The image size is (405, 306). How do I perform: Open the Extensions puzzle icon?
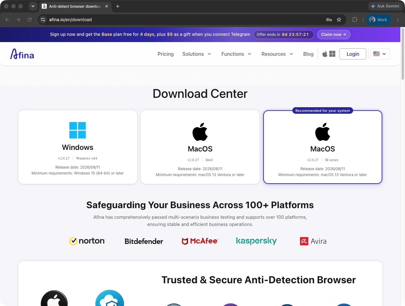click(355, 20)
